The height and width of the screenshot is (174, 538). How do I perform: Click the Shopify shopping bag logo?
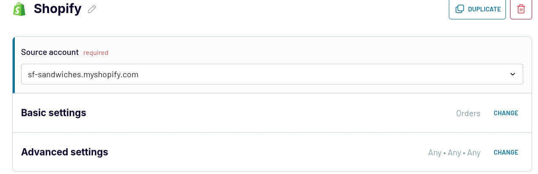pos(19,9)
